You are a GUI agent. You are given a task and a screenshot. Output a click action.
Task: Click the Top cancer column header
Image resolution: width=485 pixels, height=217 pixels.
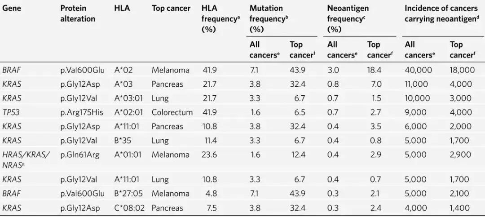pyautogui.click(x=171, y=9)
